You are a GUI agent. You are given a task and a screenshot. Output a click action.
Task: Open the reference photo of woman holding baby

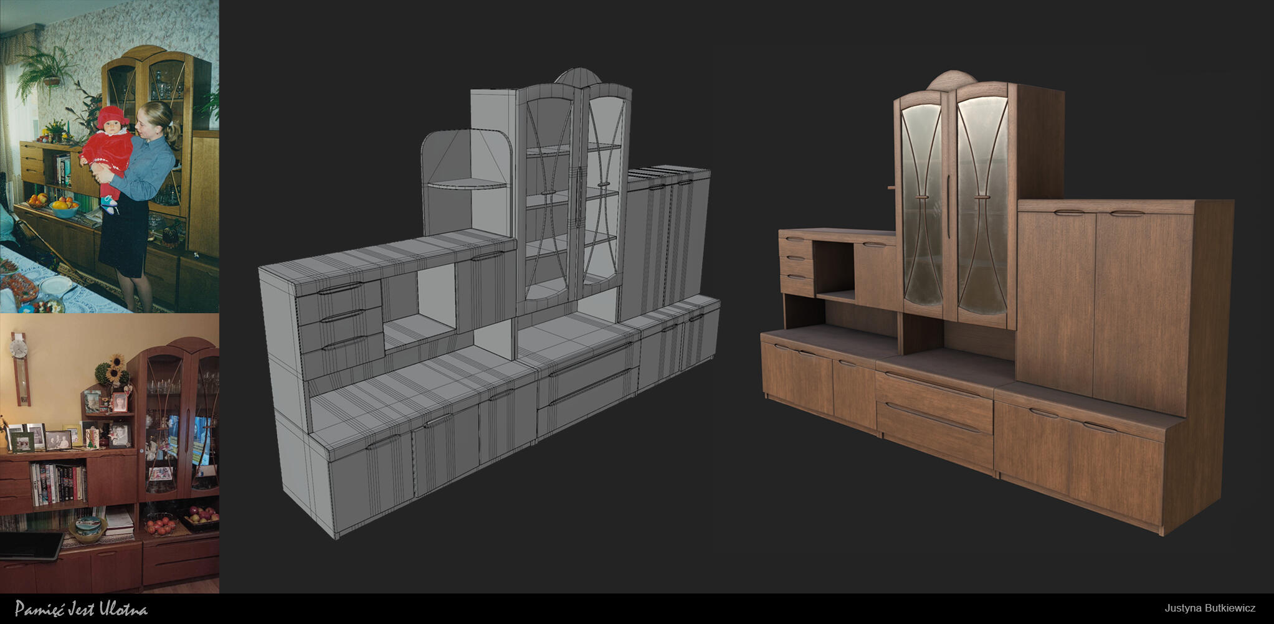point(109,156)
